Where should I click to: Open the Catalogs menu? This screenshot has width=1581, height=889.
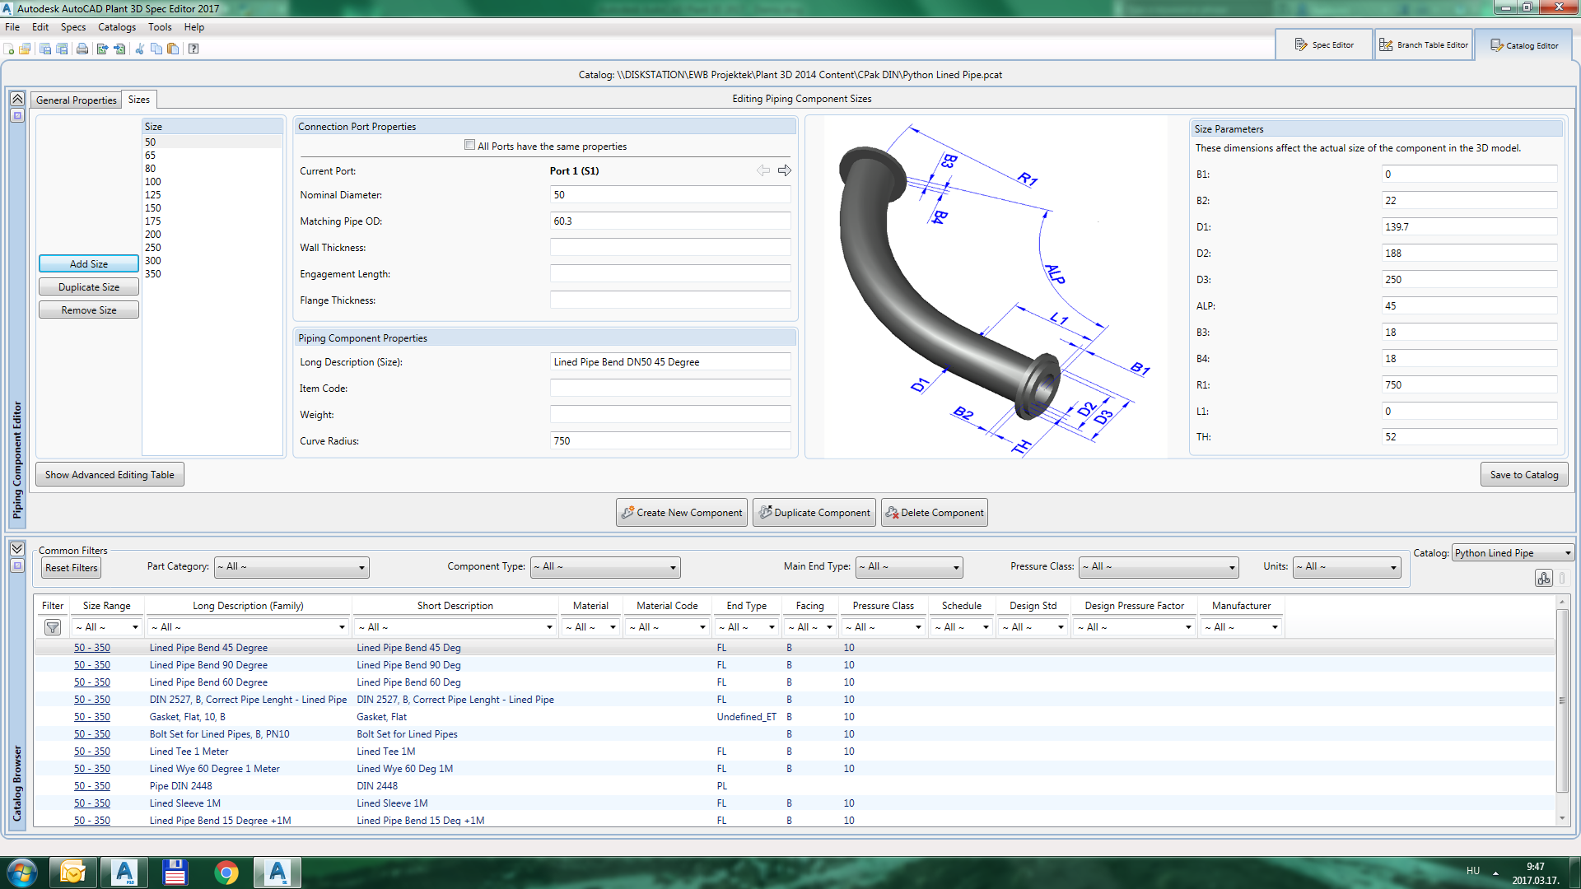click(x=116, y=27)
